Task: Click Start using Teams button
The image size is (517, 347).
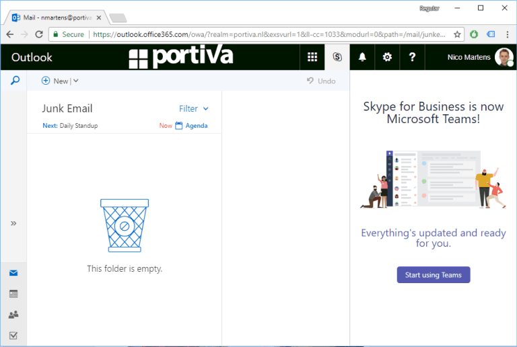Action: tap(434, 275)
